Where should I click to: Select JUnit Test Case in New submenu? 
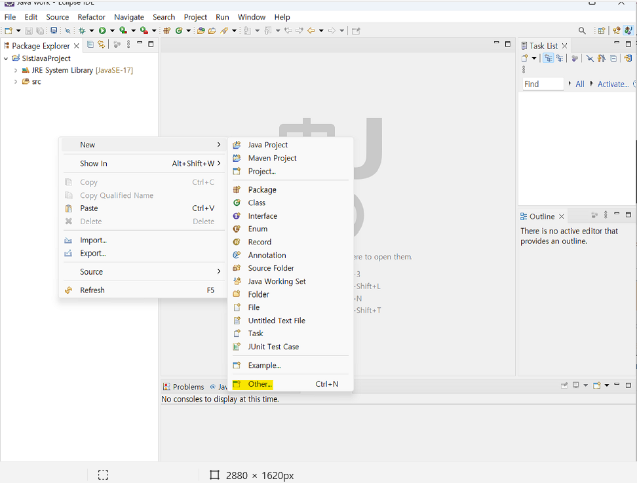[x=290, y=347]
